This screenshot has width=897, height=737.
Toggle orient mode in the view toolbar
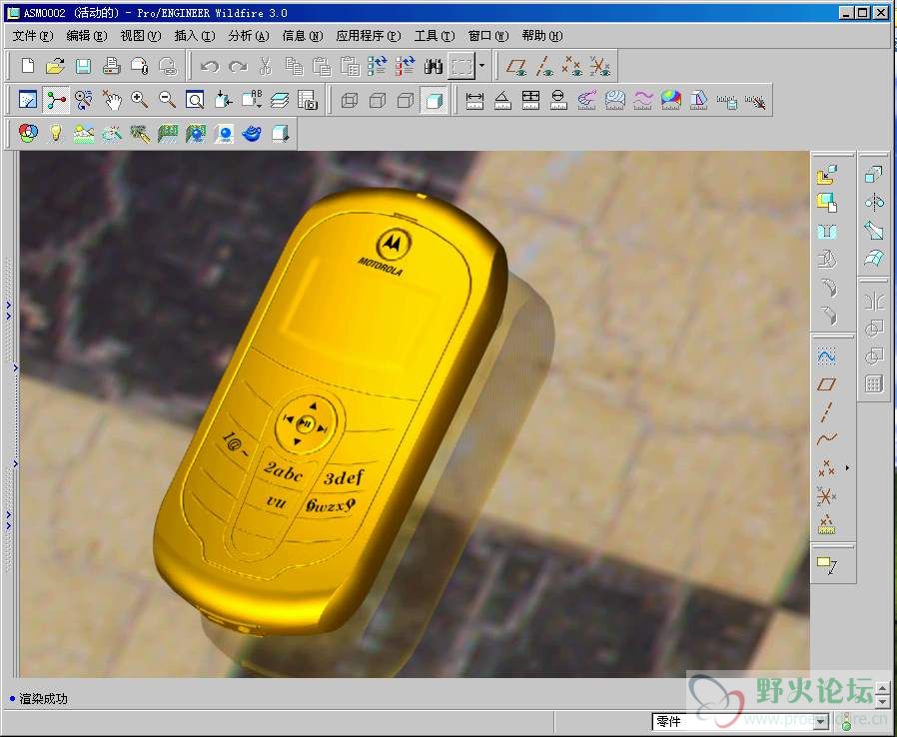(x=84, y=100)
